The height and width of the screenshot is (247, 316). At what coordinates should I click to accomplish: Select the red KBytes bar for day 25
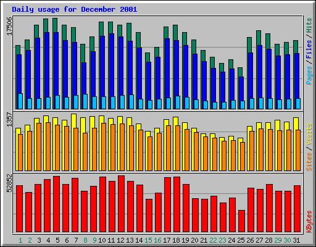click(x=241, y=221)
